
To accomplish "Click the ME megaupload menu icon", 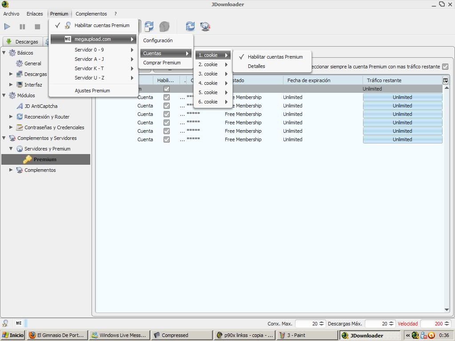I will [68, 39].
